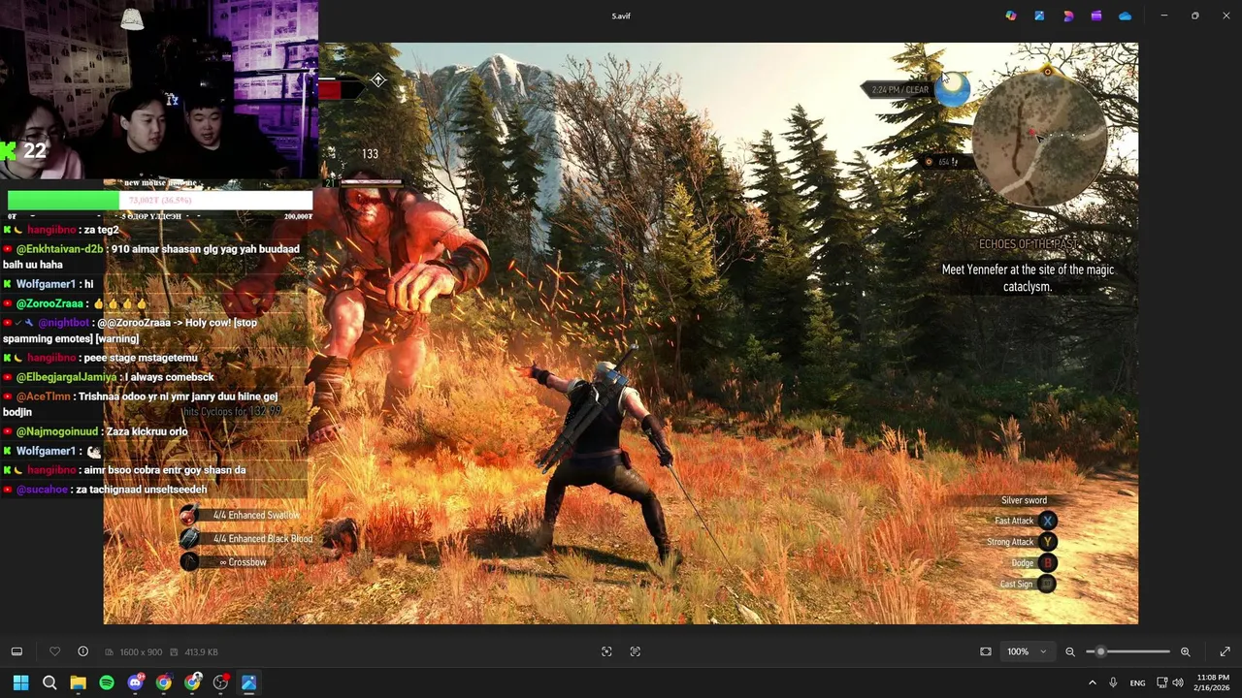The height and width of the screenshot is (698, 1242).
Task: Open volume control in the tray
Action: 1178,682
